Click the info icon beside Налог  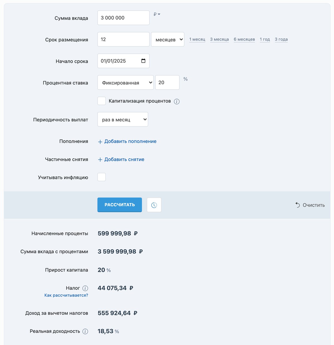tap(85, 288)
